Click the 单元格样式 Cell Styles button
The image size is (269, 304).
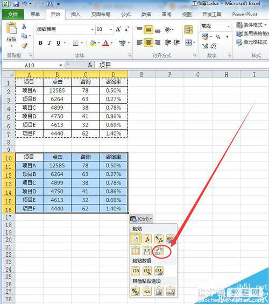click(252, 42)
